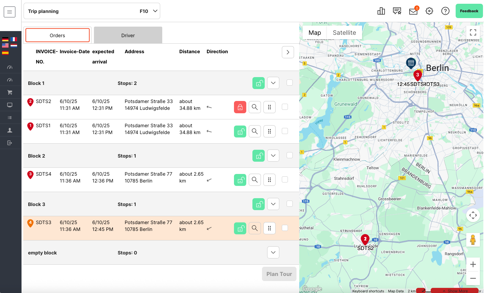Open the monitor sidebar item
This screenshot has width=484, height=293.
coord(10,105)
